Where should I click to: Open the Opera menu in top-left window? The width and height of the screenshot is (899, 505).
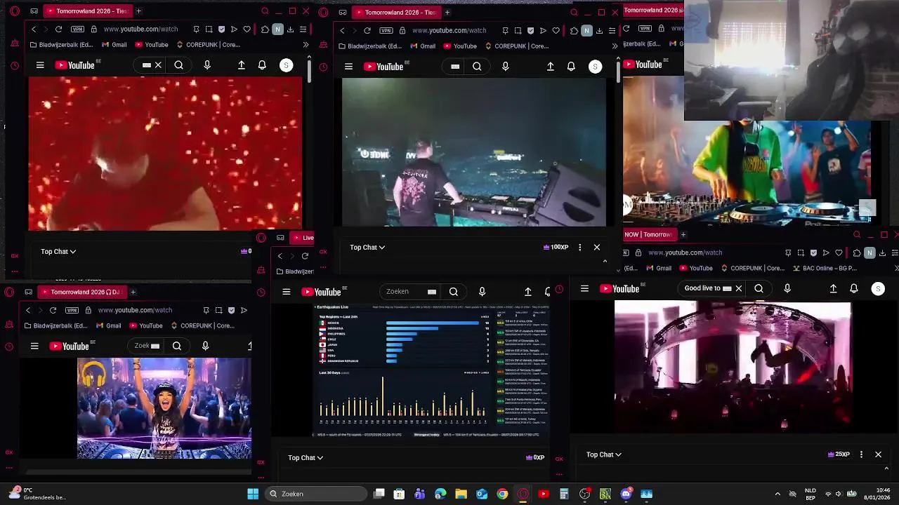(15, 11)
